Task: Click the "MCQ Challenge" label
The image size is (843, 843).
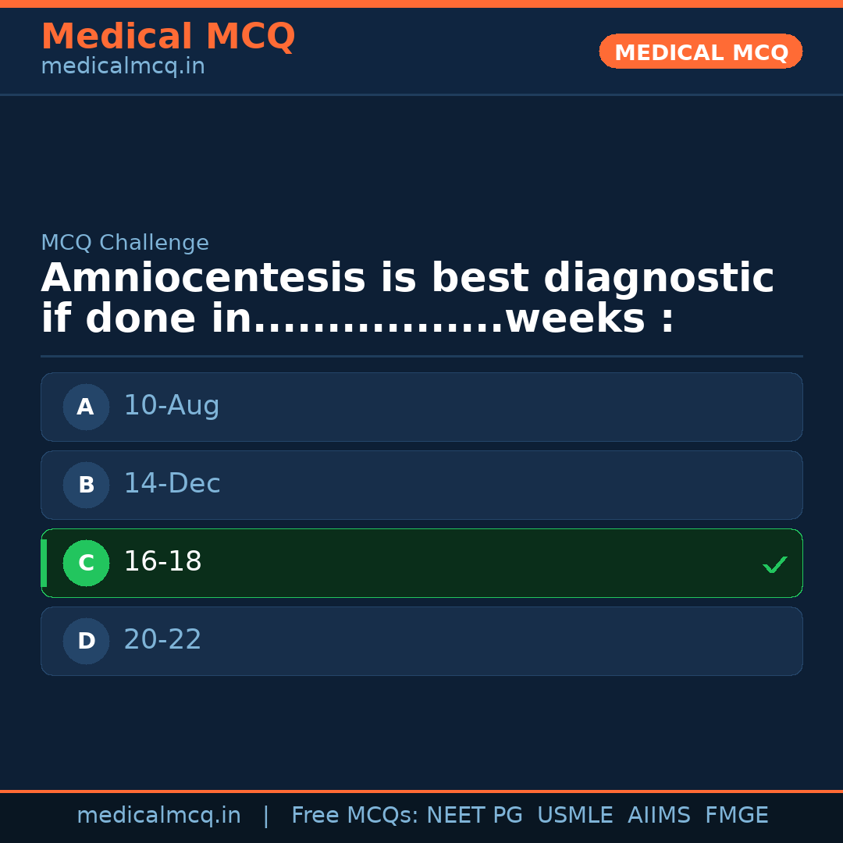Action: click(125, 244)
